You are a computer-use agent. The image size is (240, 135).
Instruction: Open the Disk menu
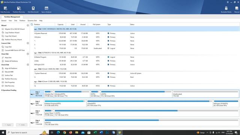16,21
